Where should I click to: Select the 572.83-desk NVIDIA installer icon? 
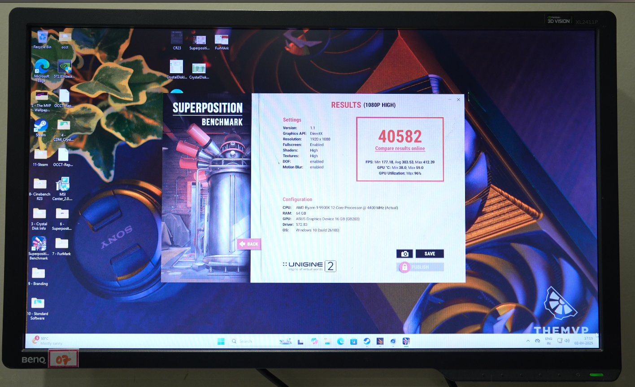[65, 69]
